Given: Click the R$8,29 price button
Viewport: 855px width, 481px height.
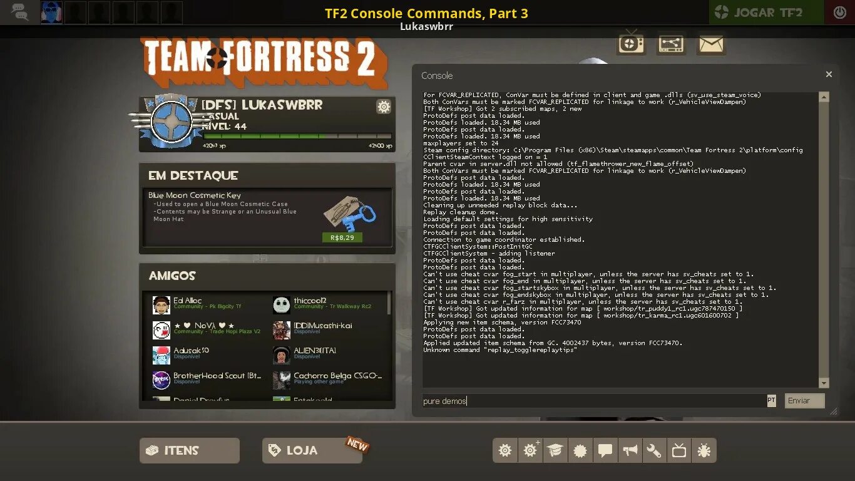Looking at the screenshot, I should [x=342, y=237].
